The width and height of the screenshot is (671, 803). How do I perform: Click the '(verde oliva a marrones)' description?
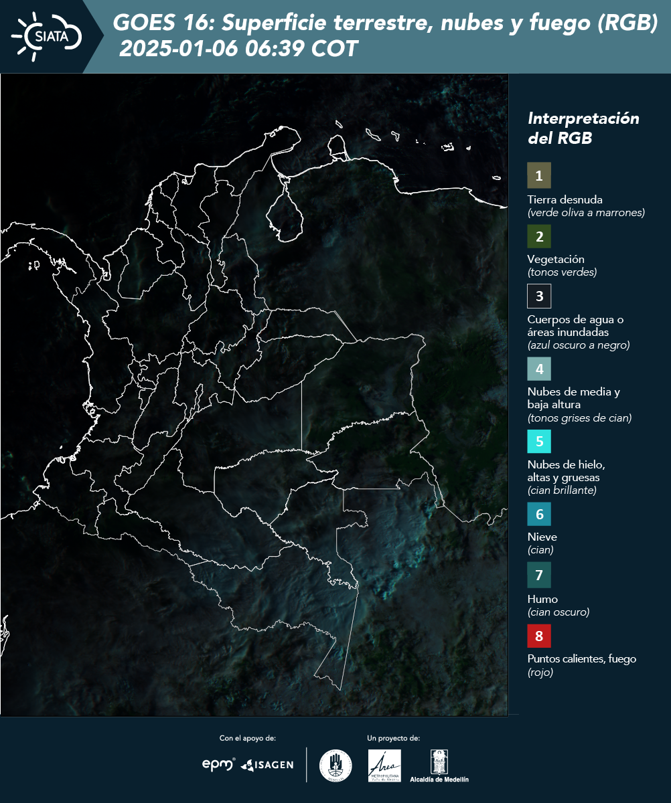[586, 213]
